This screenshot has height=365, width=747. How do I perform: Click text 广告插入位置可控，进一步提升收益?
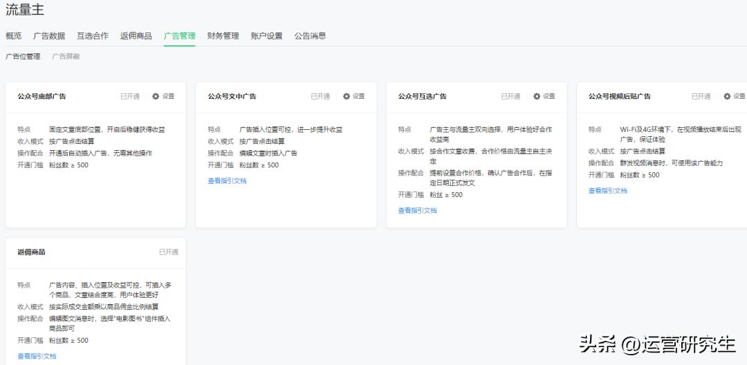tap(291, 129)
